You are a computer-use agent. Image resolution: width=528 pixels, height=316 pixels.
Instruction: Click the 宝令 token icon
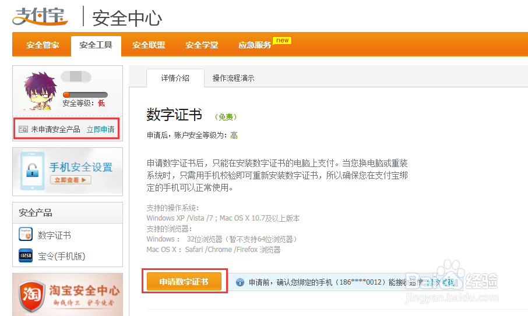coord(26,255)
